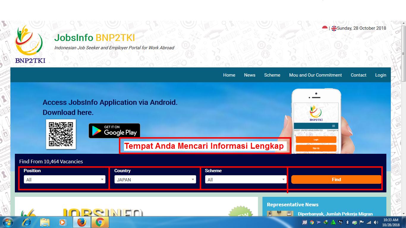Click the on-screen keyboard tray icon
The image size is (406, 228).
[305, 222]
